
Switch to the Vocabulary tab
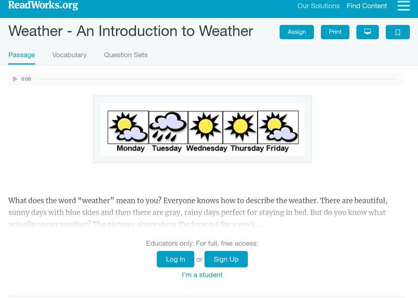point(69,55)
